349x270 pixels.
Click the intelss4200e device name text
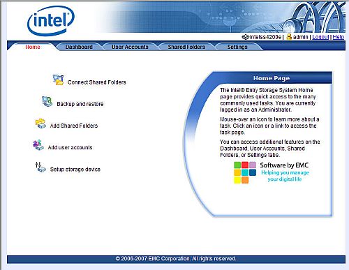265,37
